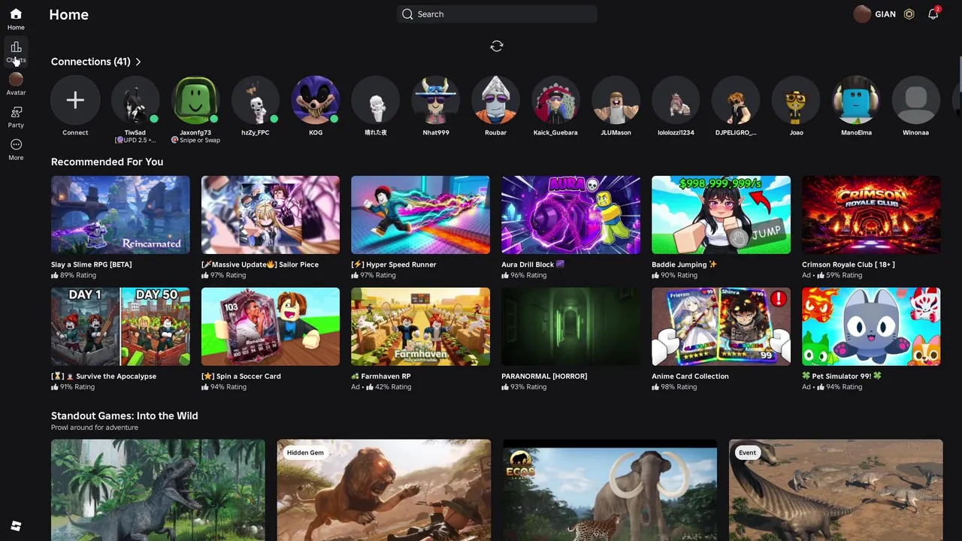Screen dimensions: 962x541
Task: Open Winonaa's connection avatar
Action: point(916,100)
